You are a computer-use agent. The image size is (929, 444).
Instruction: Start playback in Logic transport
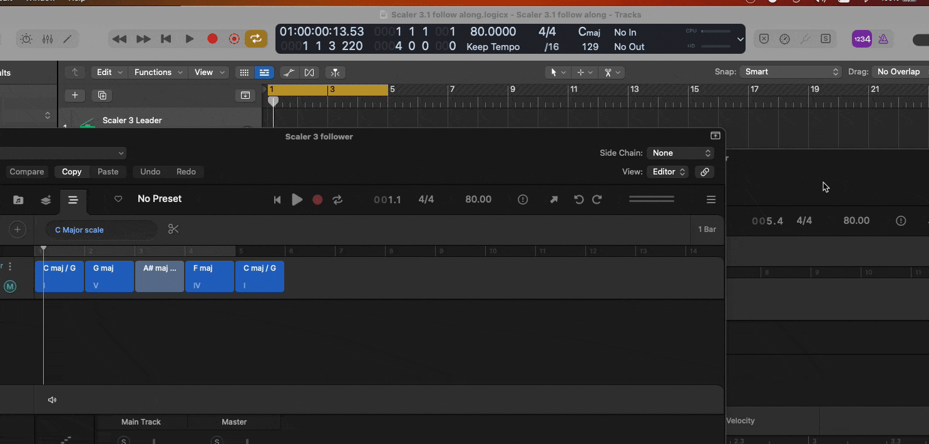[189, 39]
